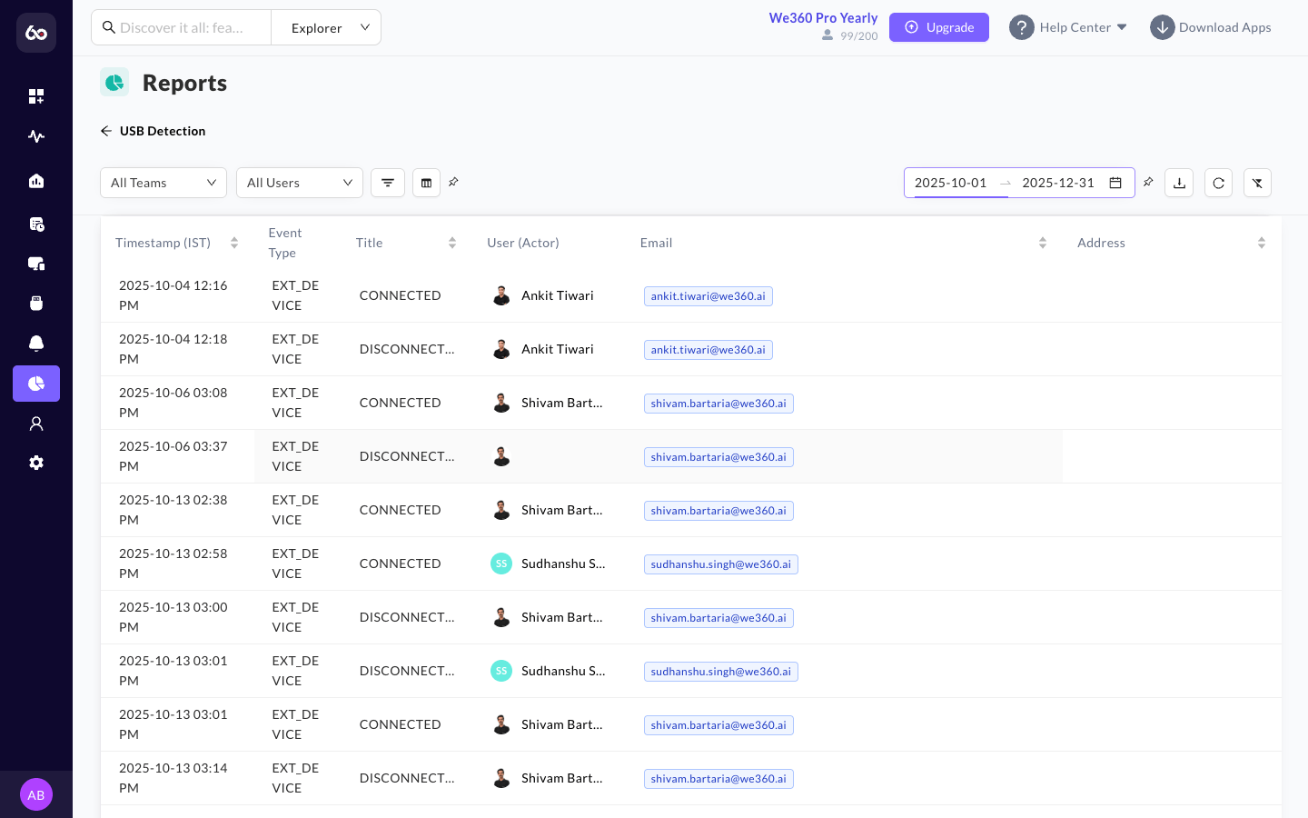
Task: Expand the Help Center menu
Action: pos(1068,27)
